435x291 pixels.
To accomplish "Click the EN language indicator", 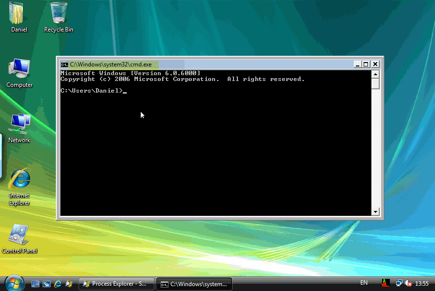I will pyautogui.click(x=364, y=282).
